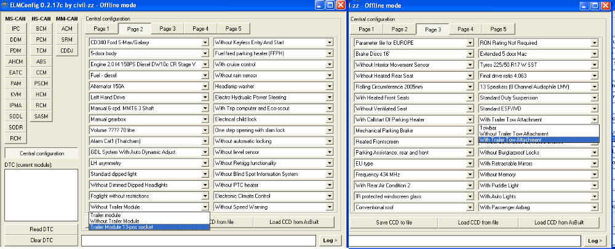Open the SASM module
This screenshot has height=249, width=615.
[41, 116]
